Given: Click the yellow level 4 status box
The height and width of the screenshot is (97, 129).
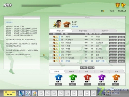Looking at the screenshot, I should pos(10,93).
